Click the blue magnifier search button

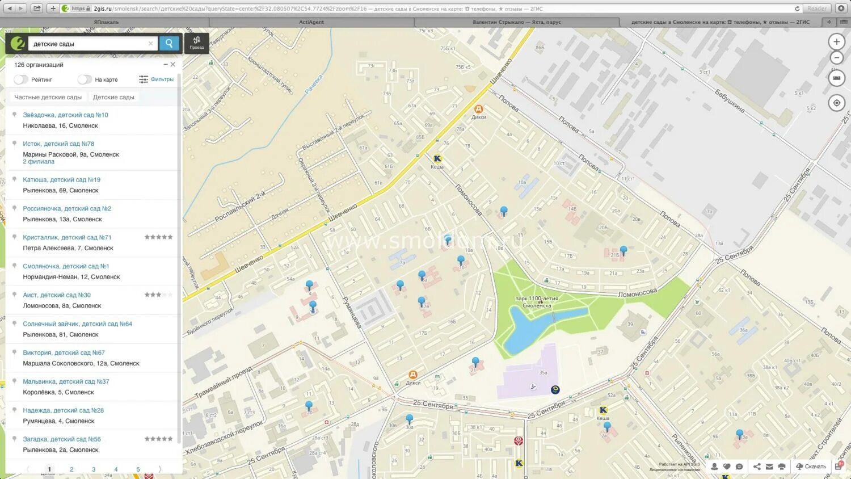pos(169,43)
